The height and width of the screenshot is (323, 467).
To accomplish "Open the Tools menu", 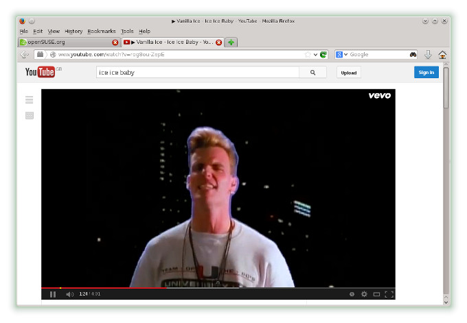I will coord(127,32).
